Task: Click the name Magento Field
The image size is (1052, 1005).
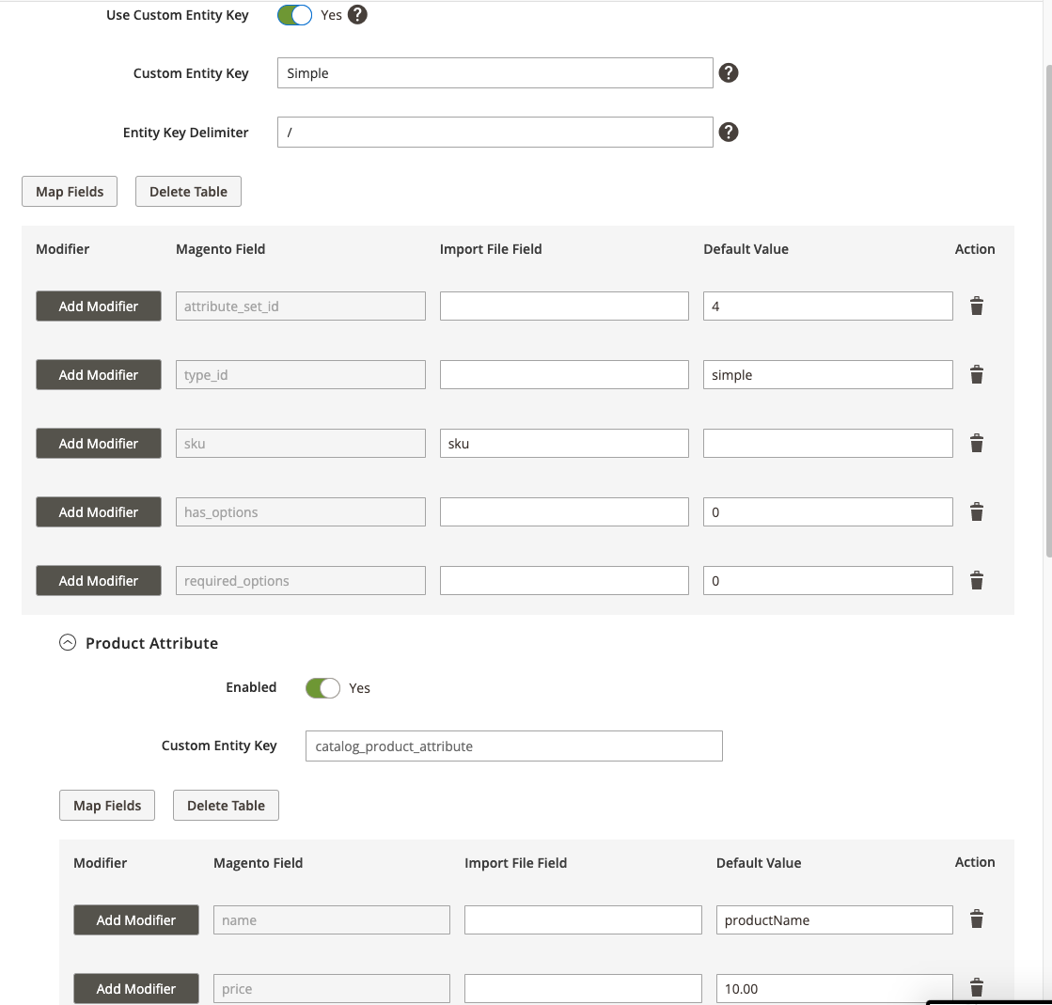Action: click(x=332, y=919)
